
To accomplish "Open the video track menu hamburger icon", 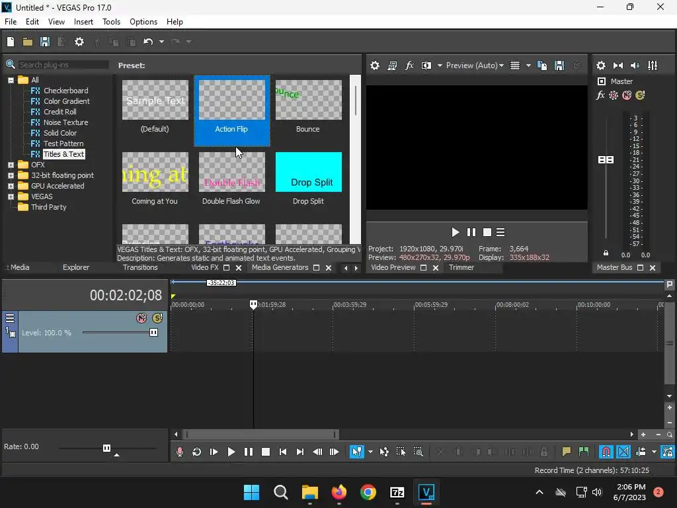I will [x=10, y=318].
